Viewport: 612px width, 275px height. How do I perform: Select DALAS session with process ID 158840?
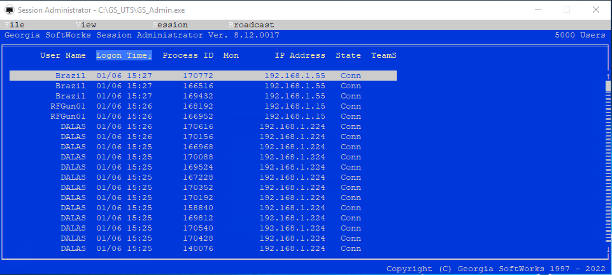coord(203,208)
